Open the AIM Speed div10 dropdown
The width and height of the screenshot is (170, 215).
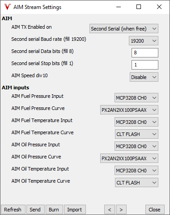point(144,77)
